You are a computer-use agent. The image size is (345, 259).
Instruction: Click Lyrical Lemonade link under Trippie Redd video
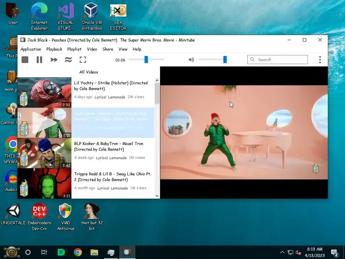[x=113, y=188]
